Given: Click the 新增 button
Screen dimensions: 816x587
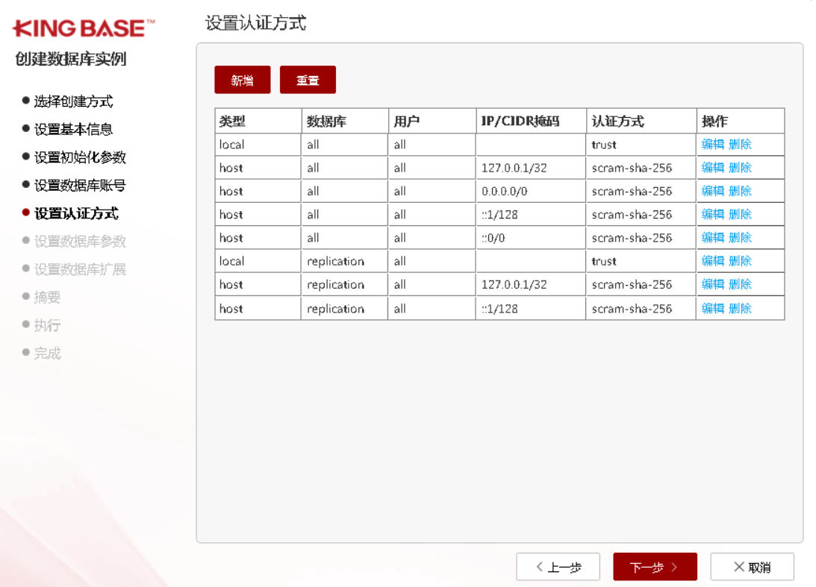Looking at the screenshot, I should coord(242,80).
